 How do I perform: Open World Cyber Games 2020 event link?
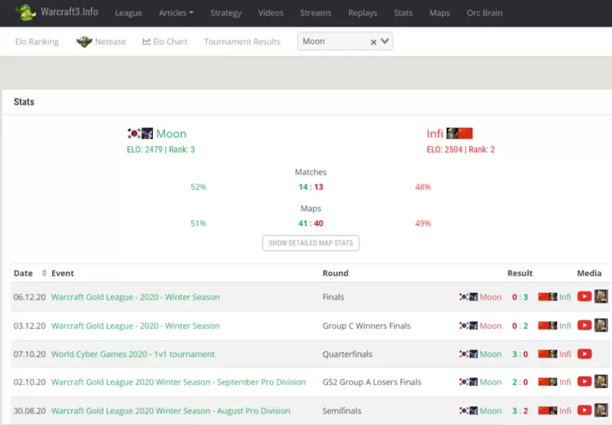(x=133, y=354)
